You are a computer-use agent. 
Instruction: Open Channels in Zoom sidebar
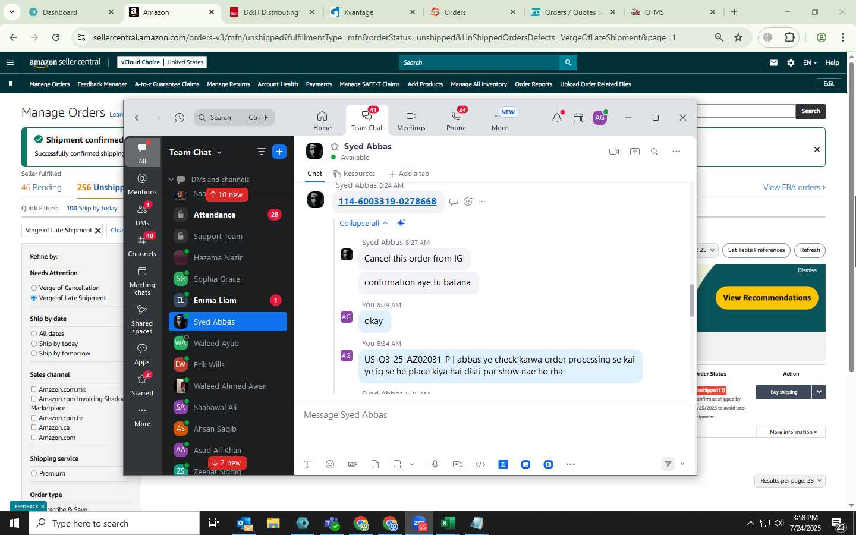[x=142, y=246]
